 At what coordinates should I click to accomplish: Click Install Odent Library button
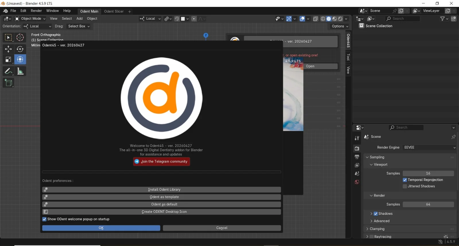pos(162,190)
